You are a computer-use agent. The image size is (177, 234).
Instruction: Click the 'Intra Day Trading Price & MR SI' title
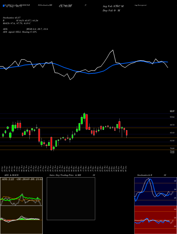72,175
